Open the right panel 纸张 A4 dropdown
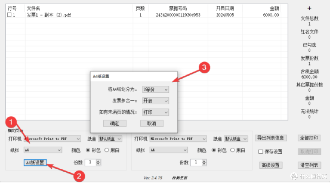 (169, 150)
